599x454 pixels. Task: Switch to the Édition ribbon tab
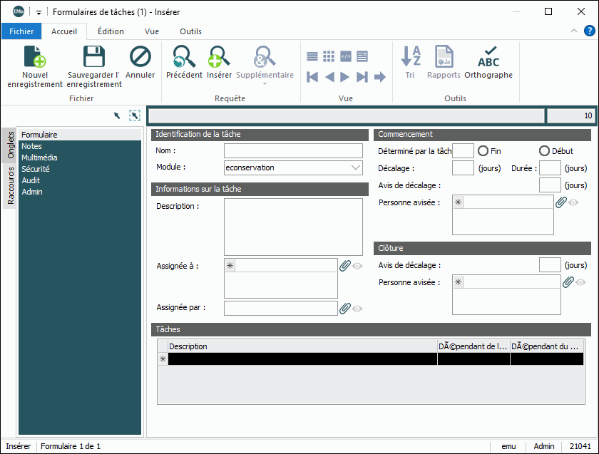(111, 31)
